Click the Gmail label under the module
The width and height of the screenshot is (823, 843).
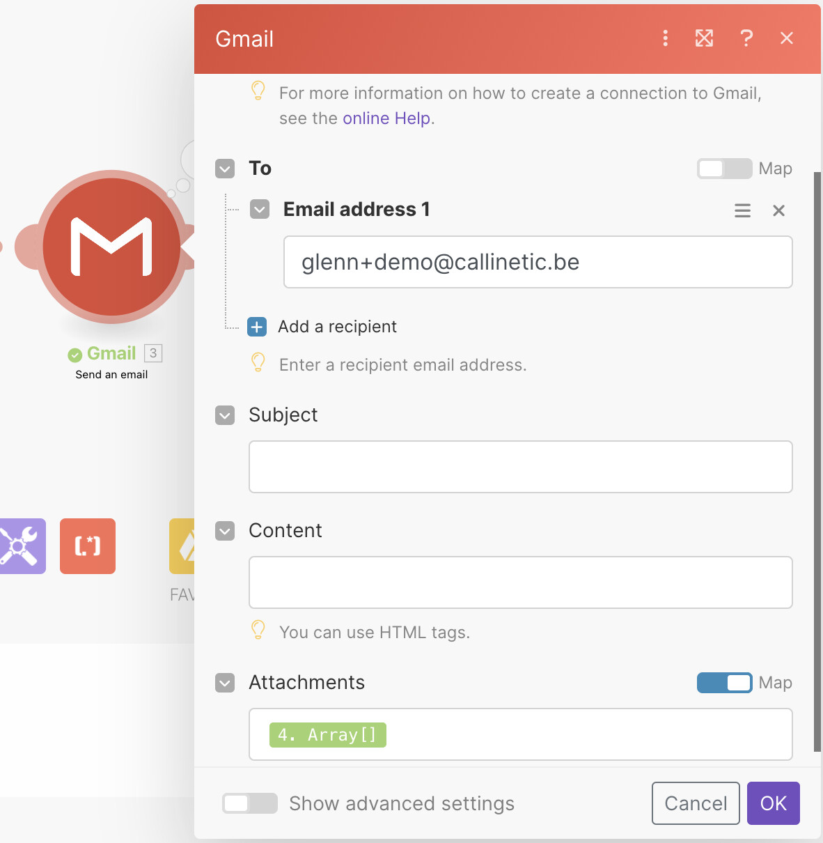111,353
